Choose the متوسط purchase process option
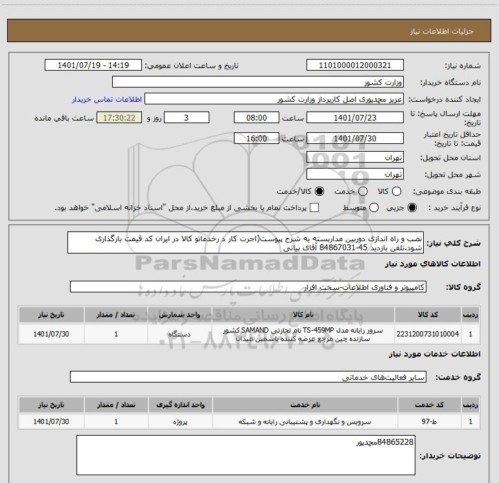The image size is (499, 483). [374, 207]
